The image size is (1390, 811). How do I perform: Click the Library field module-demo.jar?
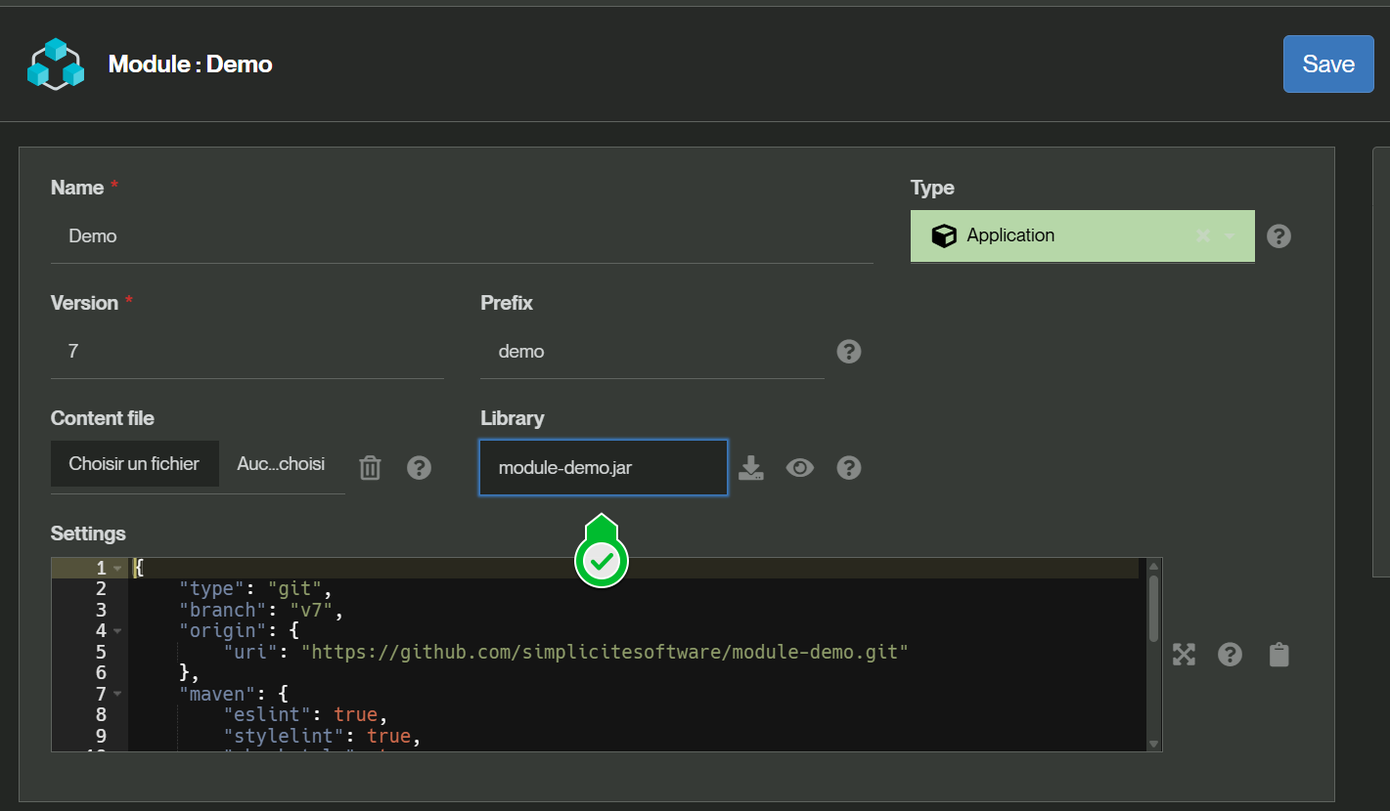(x=603, y=468)
